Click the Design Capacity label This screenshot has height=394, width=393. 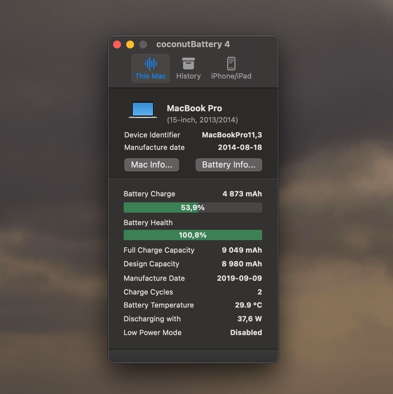[151, 264]
